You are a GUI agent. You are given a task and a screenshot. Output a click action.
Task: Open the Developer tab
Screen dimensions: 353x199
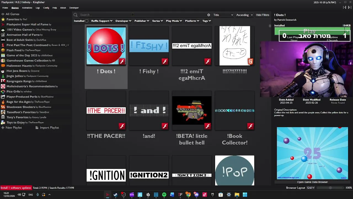(x=74, y=8)
